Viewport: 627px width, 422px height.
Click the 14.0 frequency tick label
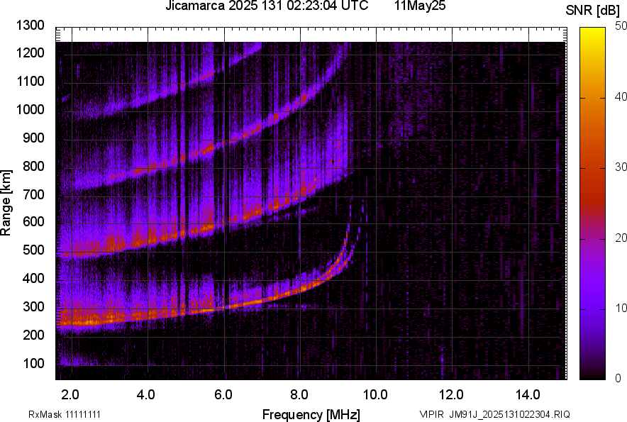pos(528,395)
